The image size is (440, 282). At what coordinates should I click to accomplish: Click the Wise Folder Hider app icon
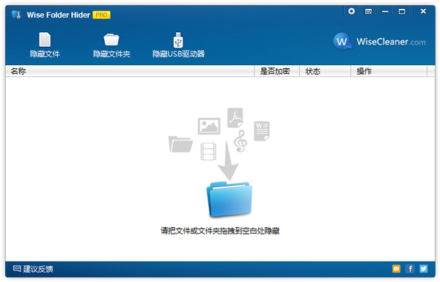(16, 15)
